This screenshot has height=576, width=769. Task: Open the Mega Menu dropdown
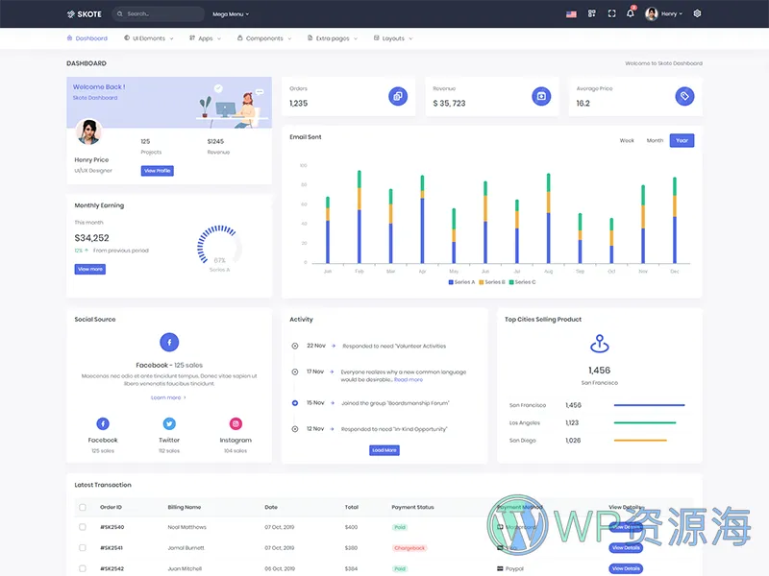[x=230, y=14]
